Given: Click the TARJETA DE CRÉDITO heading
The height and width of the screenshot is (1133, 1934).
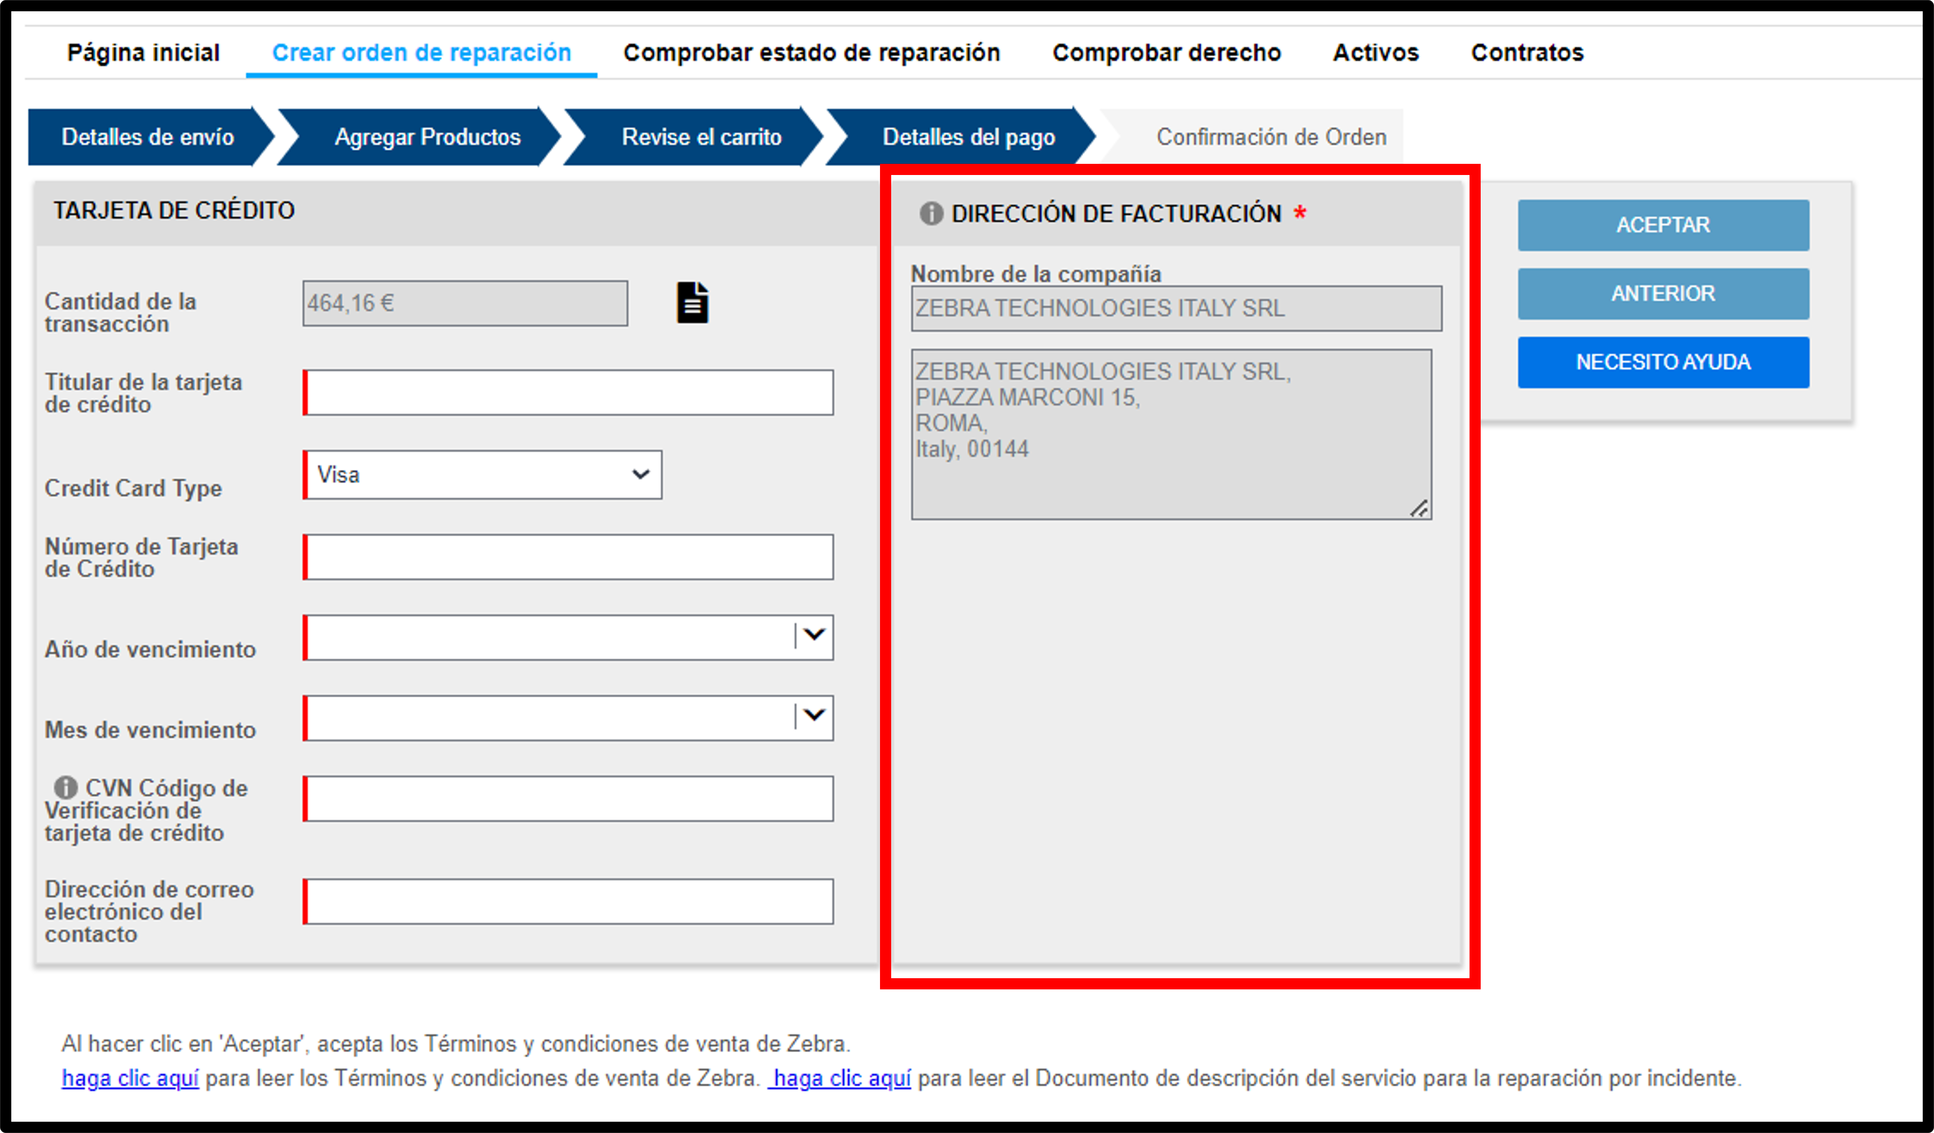Looking at the screenshot, I should pyautogui.click(x=174, y=210).
